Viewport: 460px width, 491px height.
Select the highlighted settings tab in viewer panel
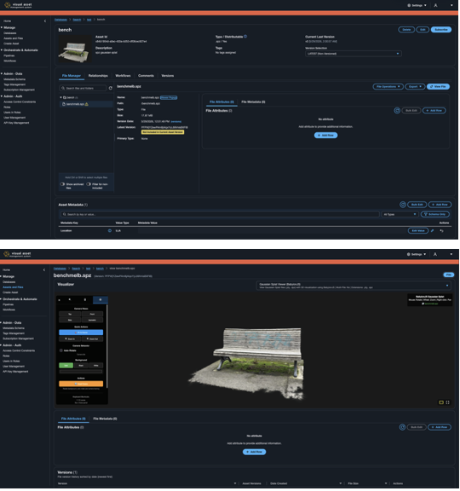tap(101, 300)
